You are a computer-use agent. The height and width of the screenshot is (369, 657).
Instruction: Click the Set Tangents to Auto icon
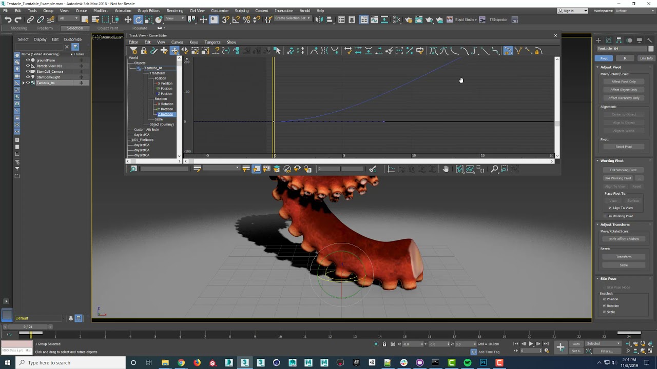click(433, 50)
